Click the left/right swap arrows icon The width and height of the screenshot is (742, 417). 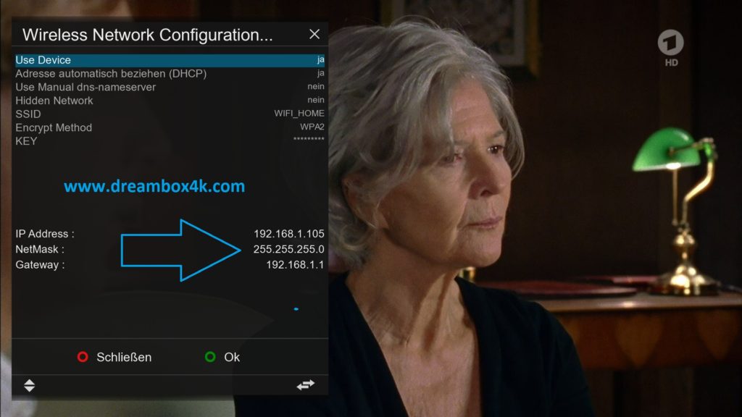[x=306, y=385]
